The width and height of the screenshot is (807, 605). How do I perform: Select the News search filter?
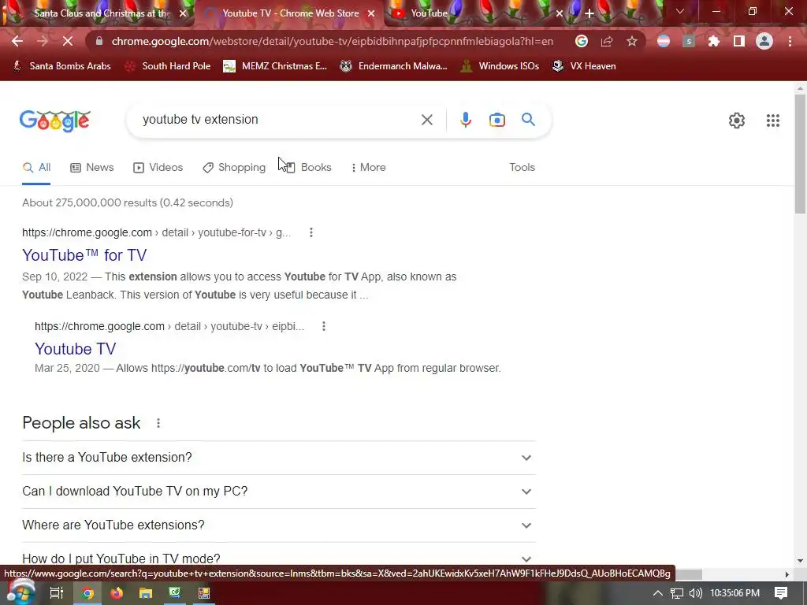91,167
